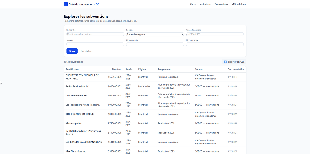Click À VÉRIFIER in the Duo Productions row
Image resolution: width=310 pixels, height=154 pixels.
coord(232,96)
